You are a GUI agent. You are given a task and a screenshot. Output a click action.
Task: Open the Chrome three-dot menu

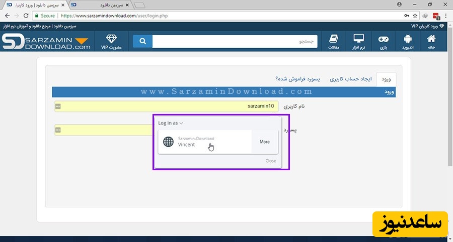(446, 16)
